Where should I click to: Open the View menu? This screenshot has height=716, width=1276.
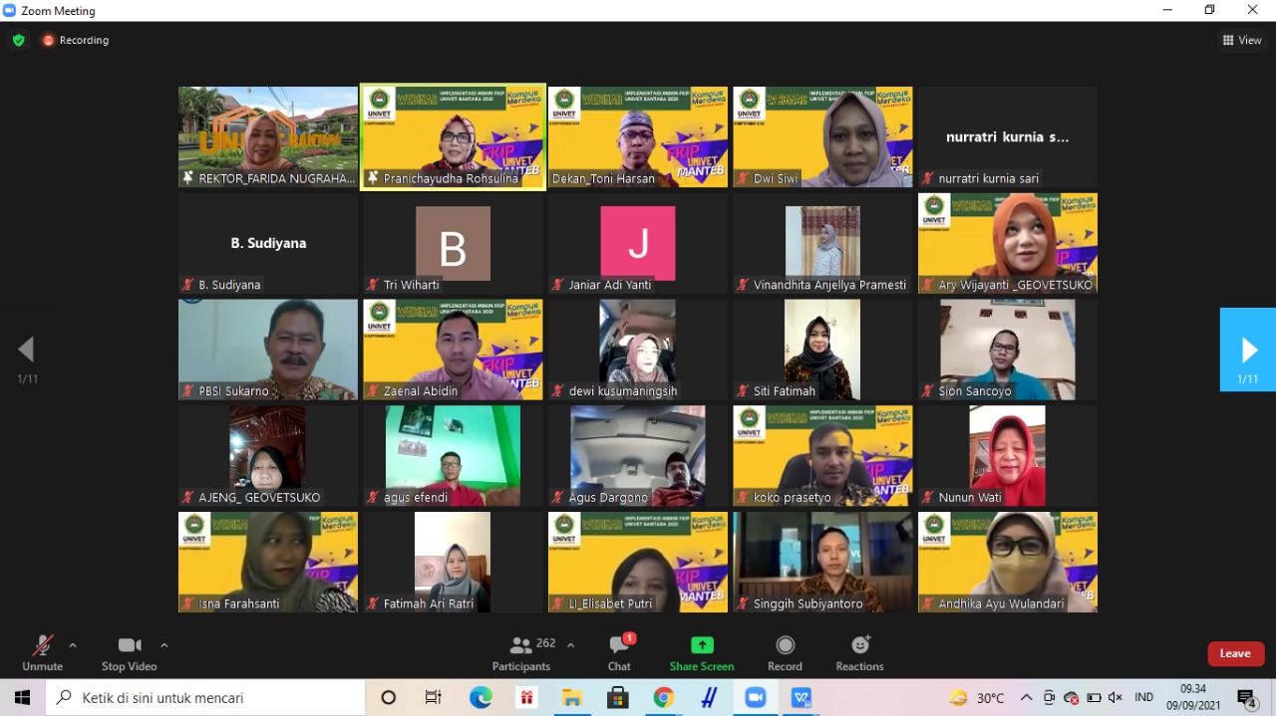pos(1241,40)
